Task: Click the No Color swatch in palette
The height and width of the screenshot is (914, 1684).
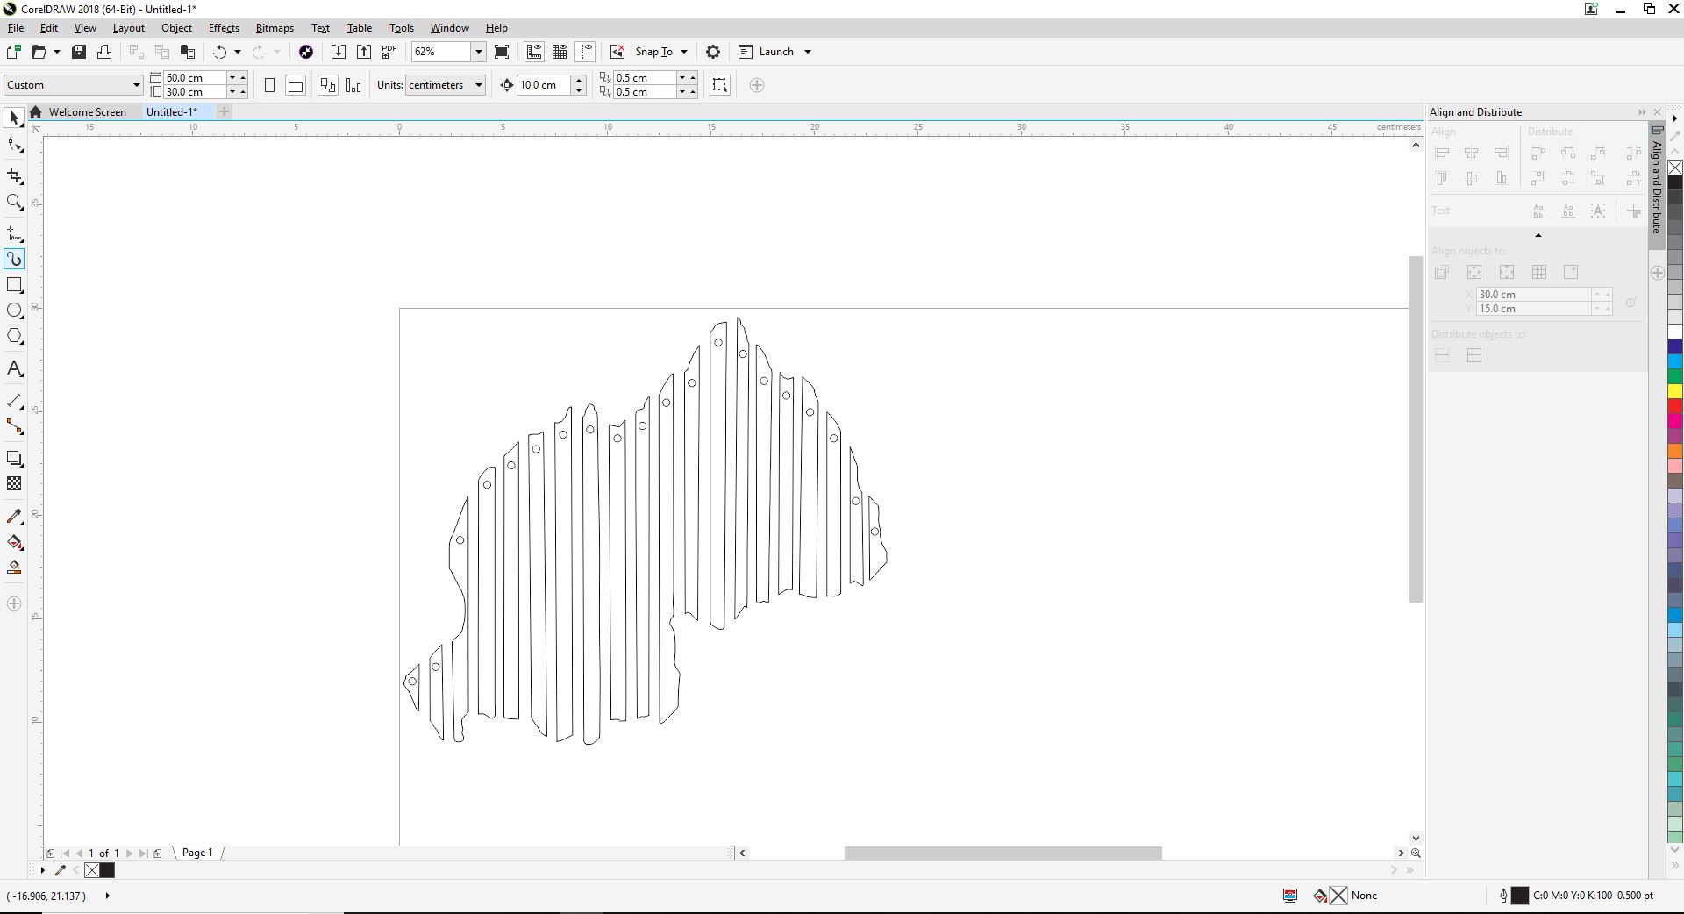Action: [x=1675, y=168]
